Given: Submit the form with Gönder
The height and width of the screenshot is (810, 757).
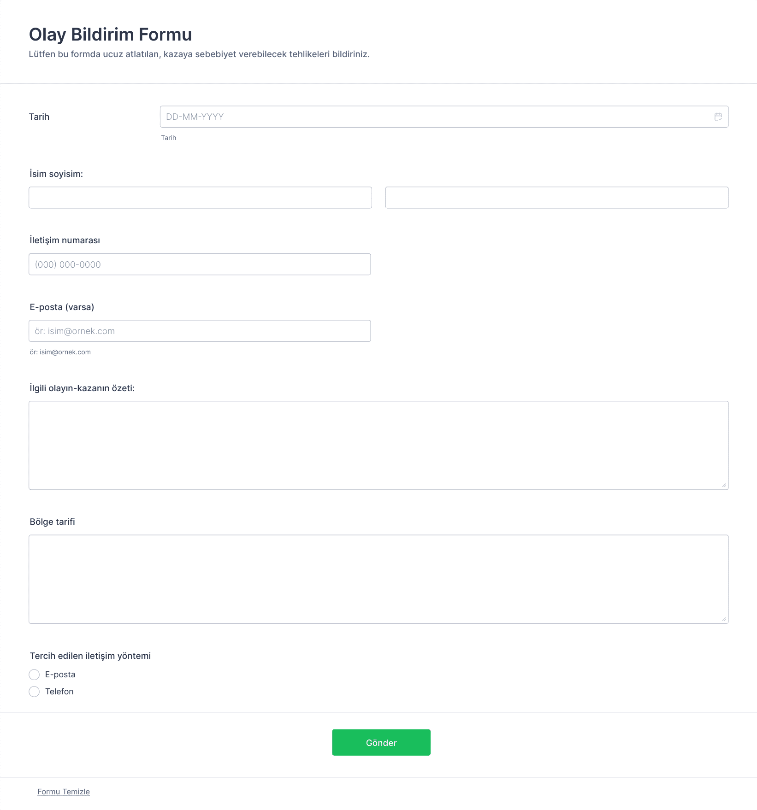Looking at the screenshot, I should click(x=381, y=742).
